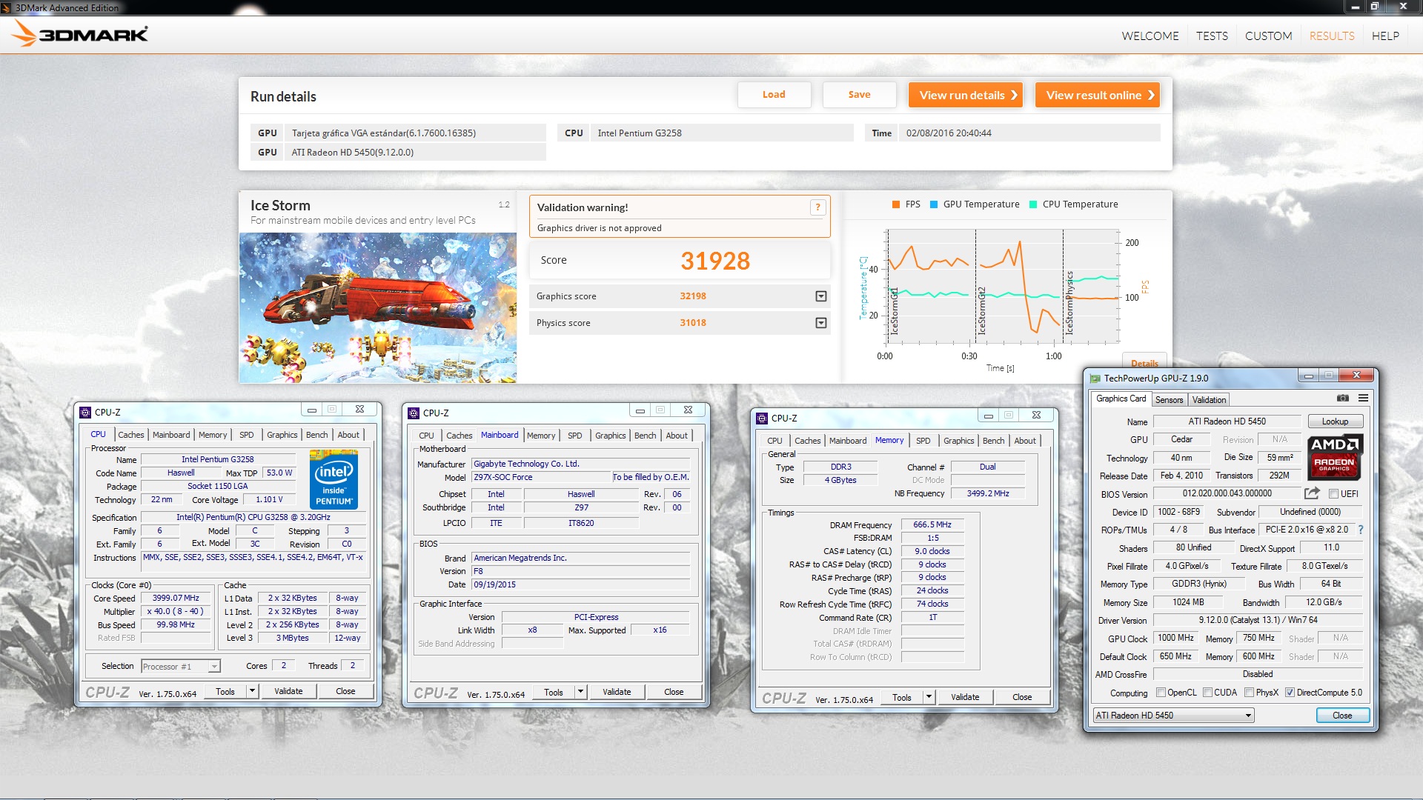Open the Tools dropdown arrow in the CPU-Z Mainboard window
Viewport: 1423px width, 800px height.
[x=580, y=692]
